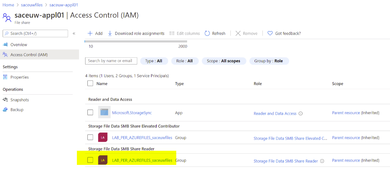The height and width of the screenshot is (172, 390).
Task: Sort by the Name column header
Action: pos(102,84)
